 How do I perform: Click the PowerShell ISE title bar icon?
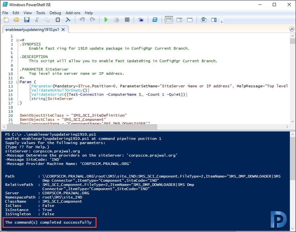pos(5,5)
